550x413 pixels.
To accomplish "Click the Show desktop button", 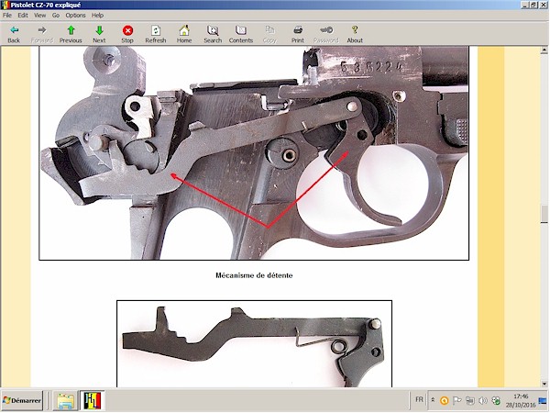I will [543, 400].
